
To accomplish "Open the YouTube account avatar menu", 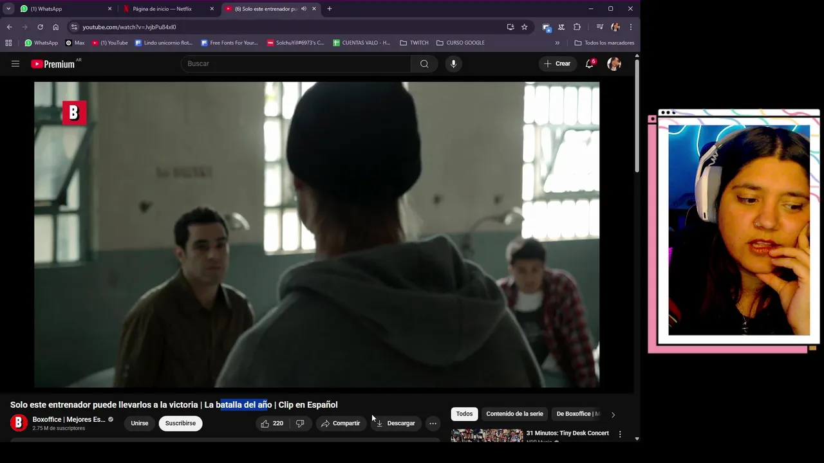I will [x=614, y=64].
